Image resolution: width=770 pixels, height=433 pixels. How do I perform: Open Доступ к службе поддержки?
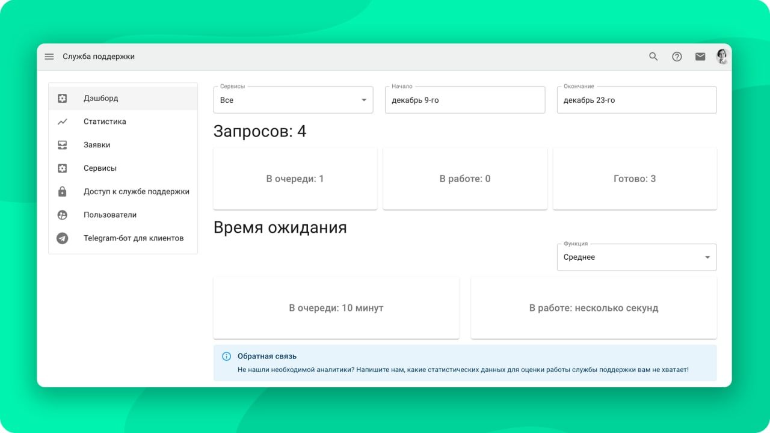(x=123, y=191)
